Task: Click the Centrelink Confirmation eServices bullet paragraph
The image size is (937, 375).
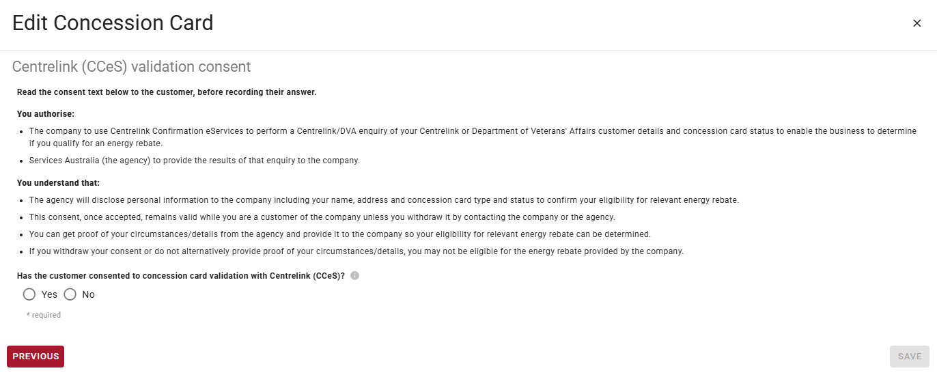Action: pyautogui.click(x=473, y=137)
